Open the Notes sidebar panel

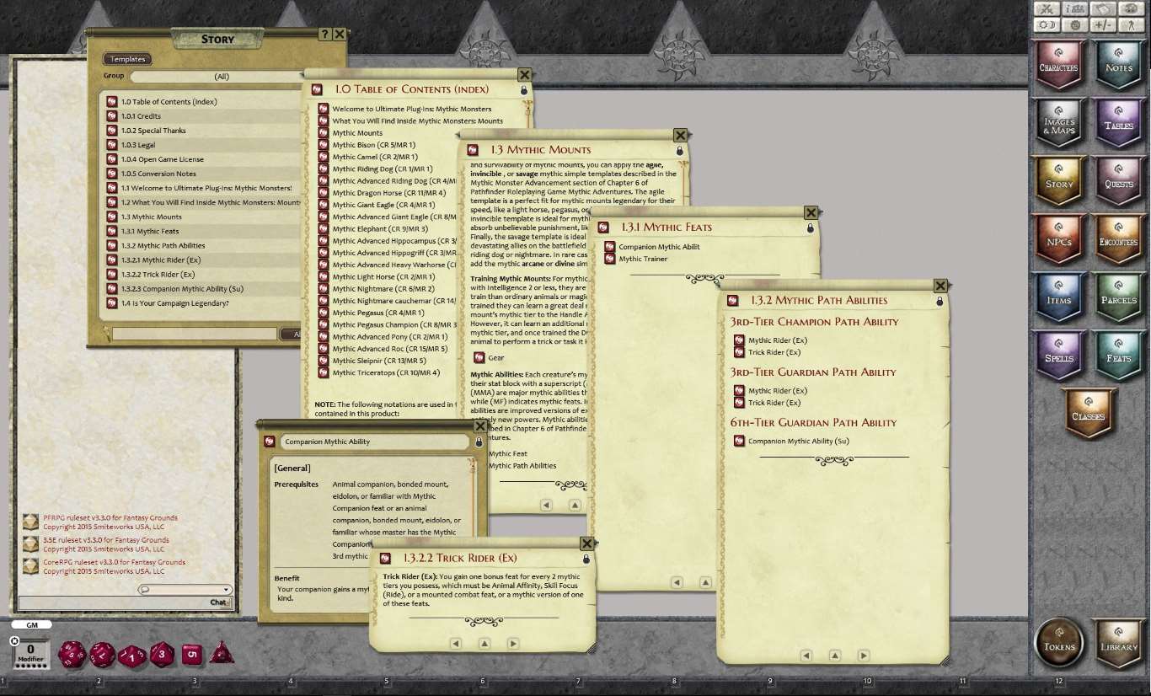(x=1118, y=67)
